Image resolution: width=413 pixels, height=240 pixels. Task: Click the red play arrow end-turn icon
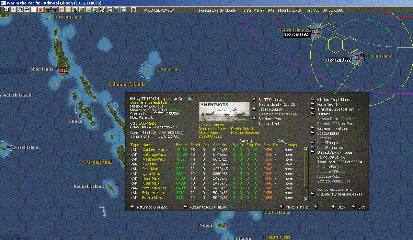(x=134, y=10)
